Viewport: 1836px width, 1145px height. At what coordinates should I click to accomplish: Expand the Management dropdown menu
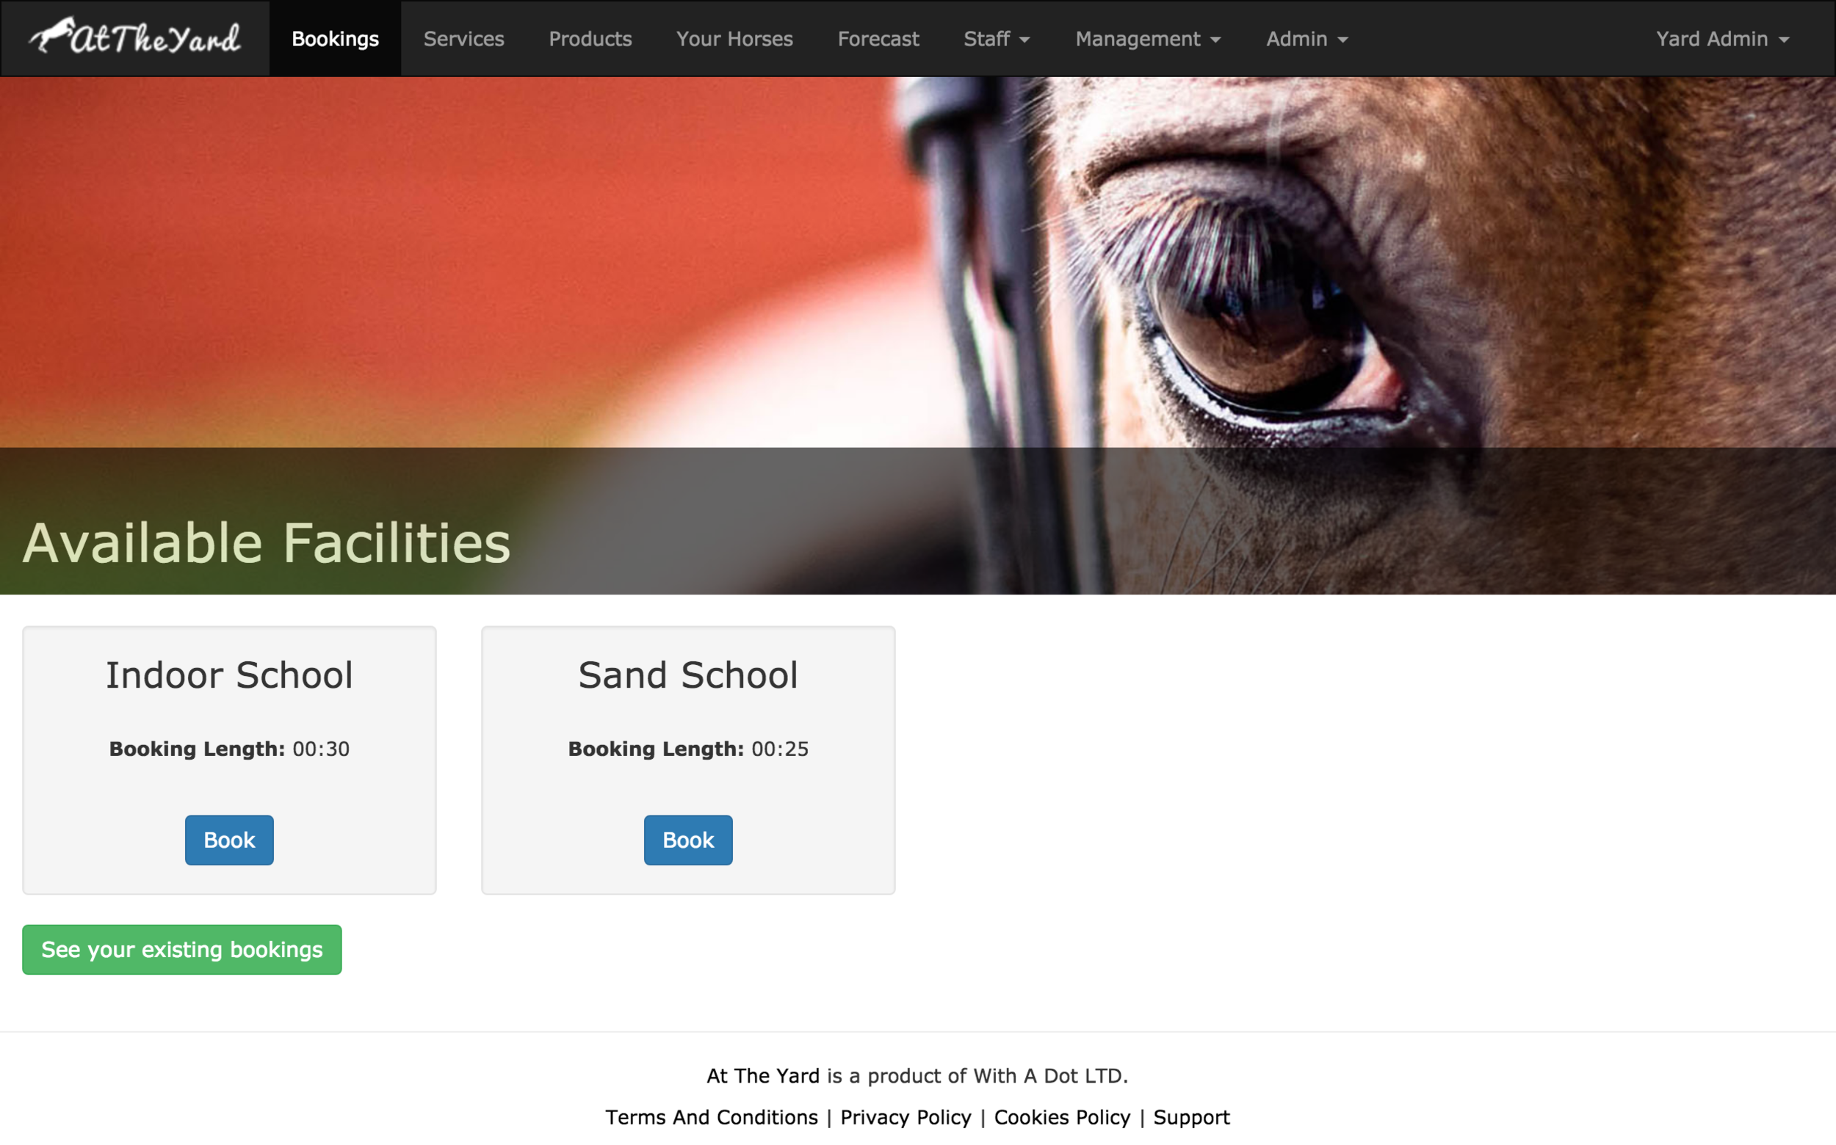[1148, 39]
